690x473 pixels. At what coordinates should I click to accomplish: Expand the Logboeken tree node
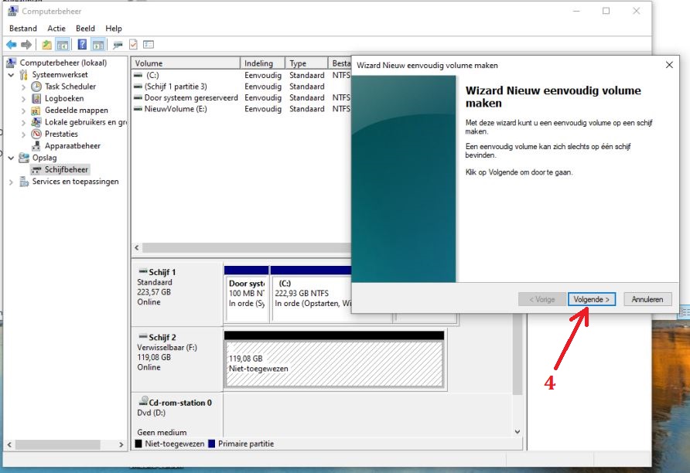click(23, 99)
